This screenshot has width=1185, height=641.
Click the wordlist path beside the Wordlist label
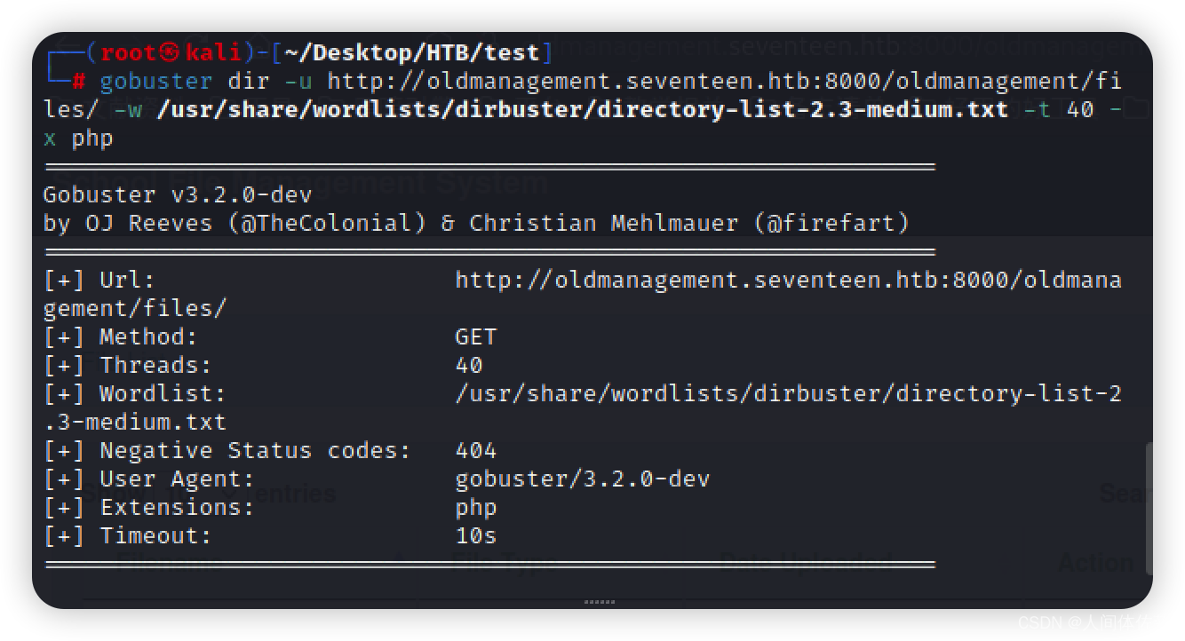789,393
